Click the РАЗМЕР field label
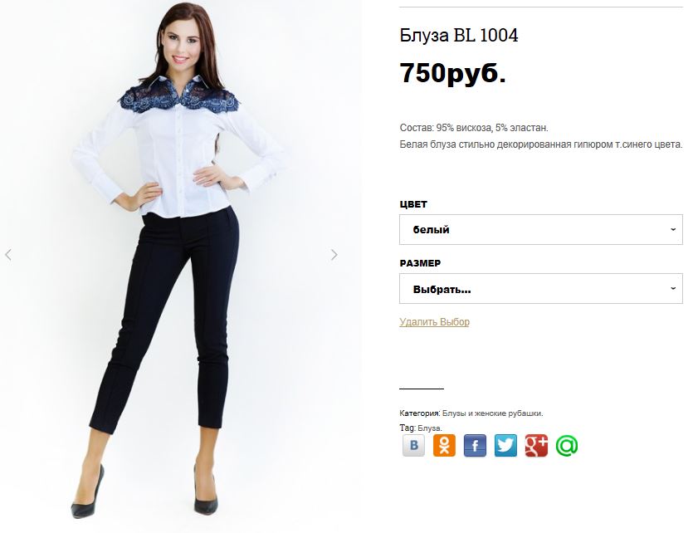Viewport: 693px width, 533px height. pyautogui.click(x=420, y=263)
